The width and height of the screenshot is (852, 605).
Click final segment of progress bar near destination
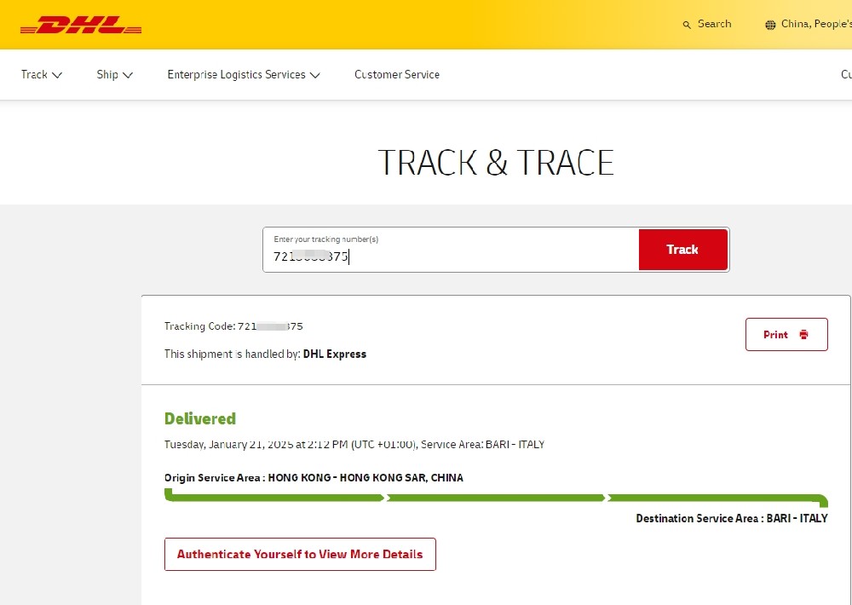(x=714, y=498)
